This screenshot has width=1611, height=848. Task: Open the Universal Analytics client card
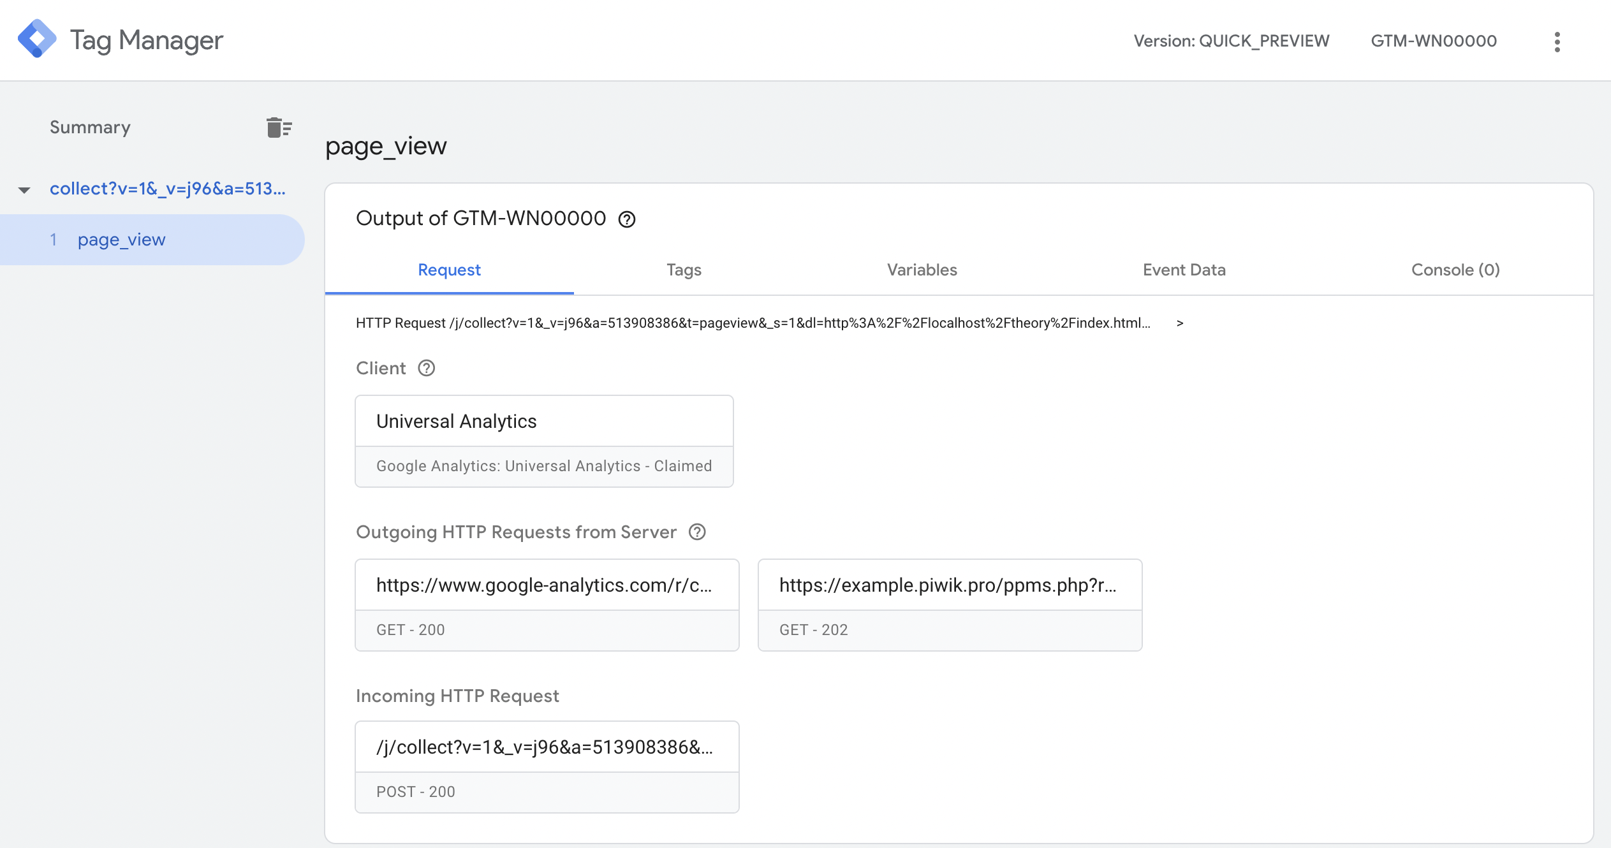pos(544,441)
